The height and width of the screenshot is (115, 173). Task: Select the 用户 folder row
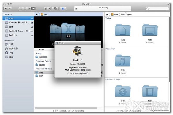[x=44, y=76]
